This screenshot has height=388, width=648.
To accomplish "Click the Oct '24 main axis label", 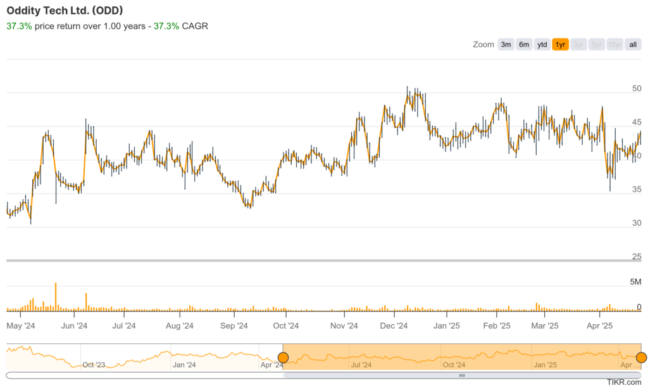I will (285, 325).
